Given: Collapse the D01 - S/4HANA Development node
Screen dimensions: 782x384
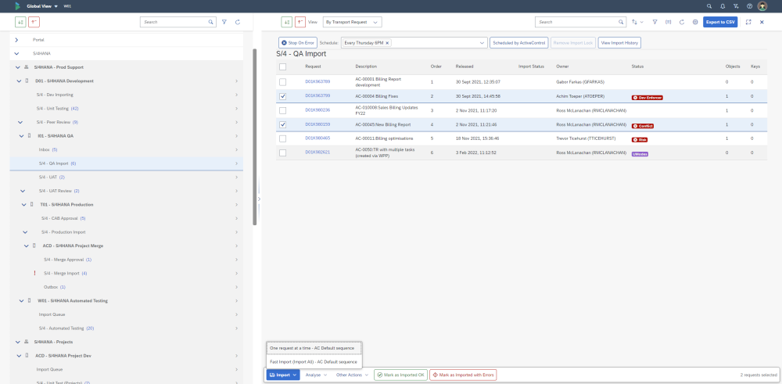Looking at the screenshot, I should (x=17, y=81).
